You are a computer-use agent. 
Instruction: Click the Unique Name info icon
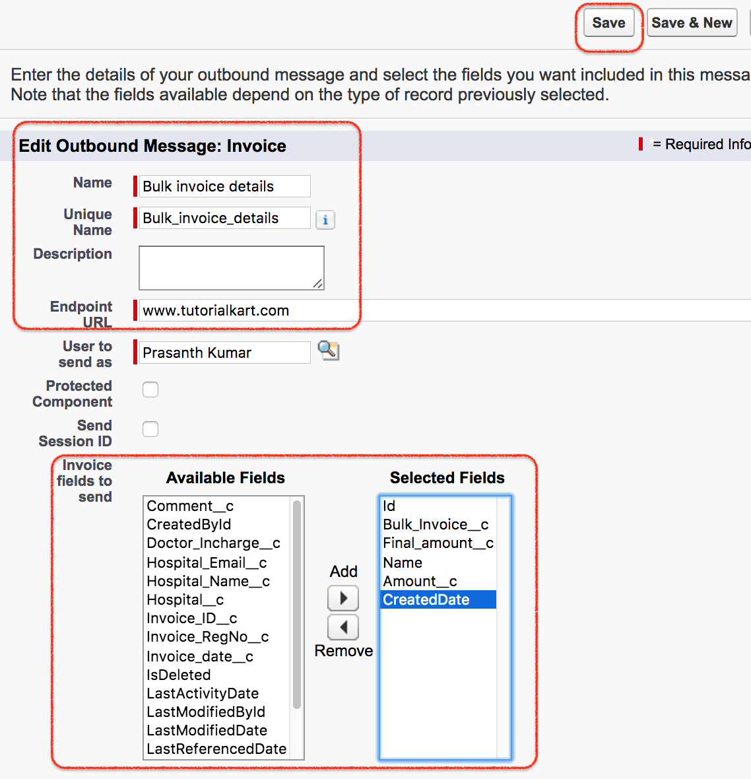[325, 220]
